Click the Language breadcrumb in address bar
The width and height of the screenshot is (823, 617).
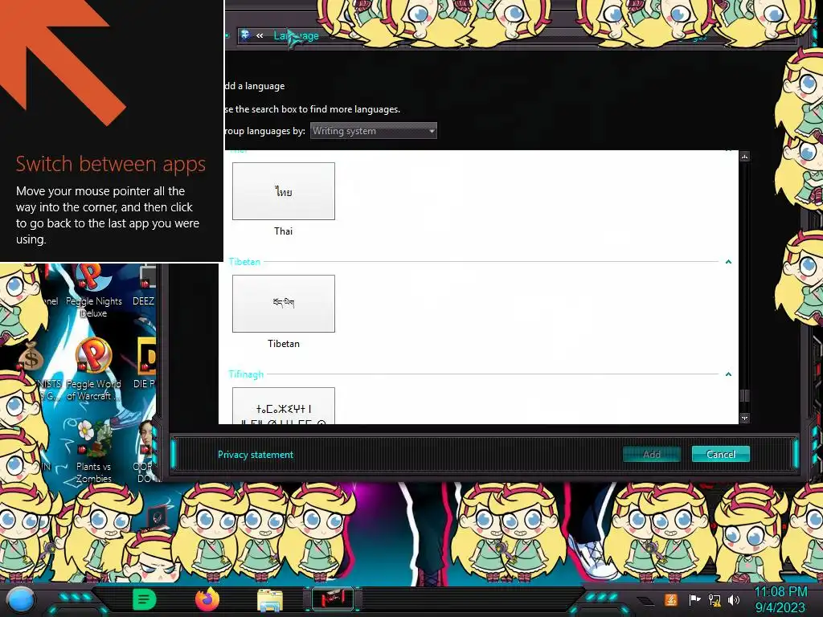pyautogui.click(x=296, y=35)
